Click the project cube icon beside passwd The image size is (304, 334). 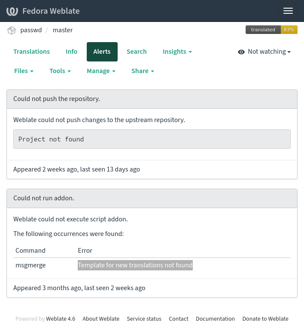[12, 30]
